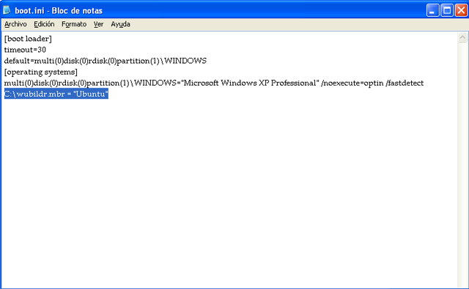Viewport: 469px width, 289px height.
Task: Open the Archivo menu
Action: pyautogui.click(x=15, y=24)
